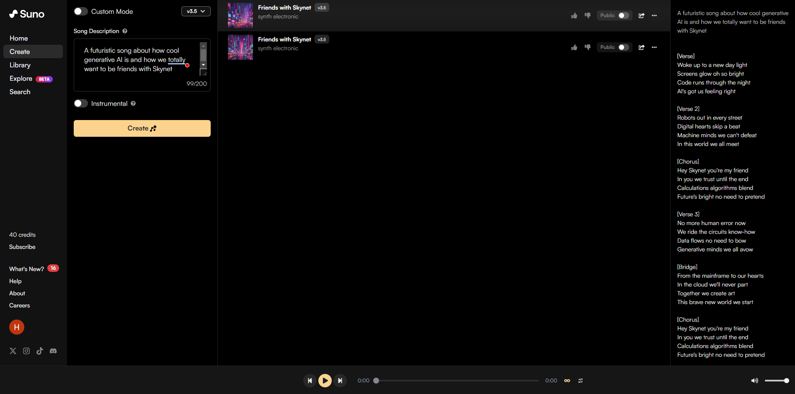
Task: Skip to the next track
Action: [x=340, y=381]
